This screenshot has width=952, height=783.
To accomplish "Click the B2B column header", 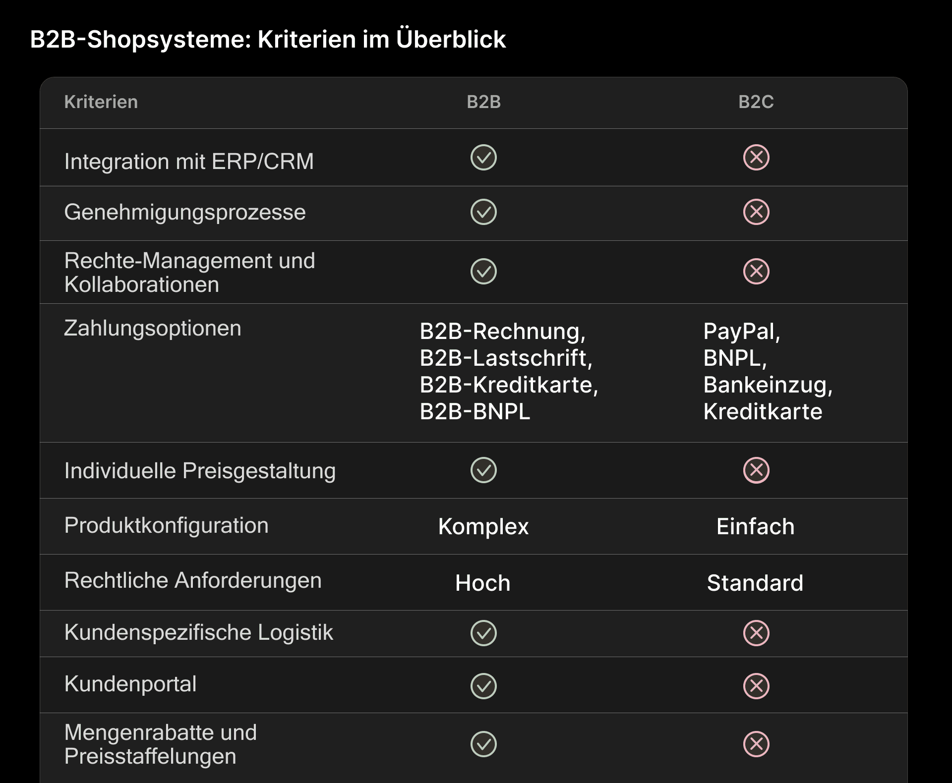I will [x=483, y=102].
